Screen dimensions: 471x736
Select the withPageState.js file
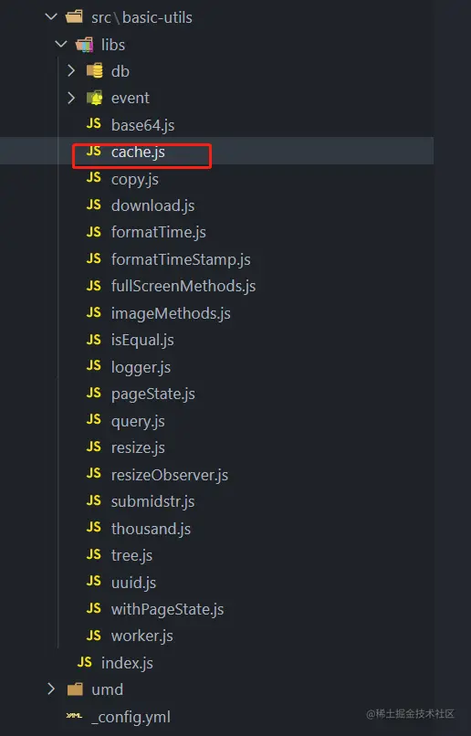pos(167,609)
